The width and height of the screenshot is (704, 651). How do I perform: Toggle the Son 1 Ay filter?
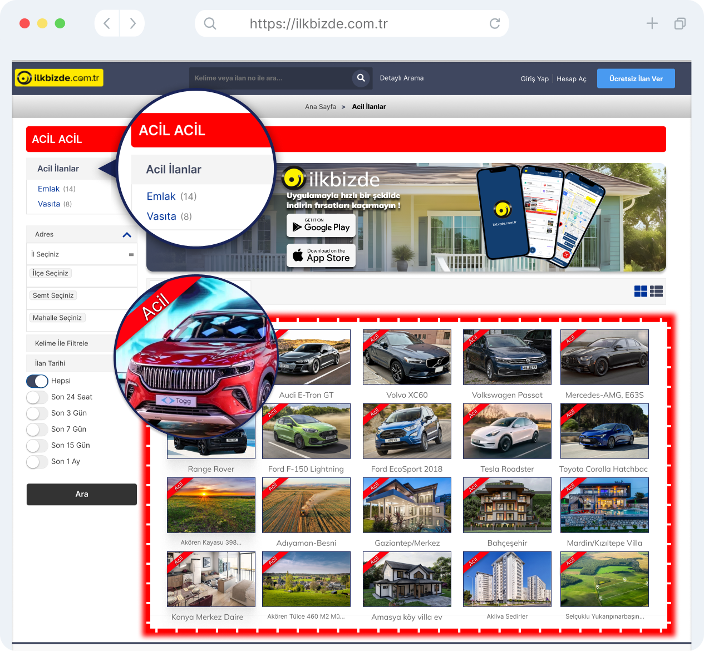[37, 462]
